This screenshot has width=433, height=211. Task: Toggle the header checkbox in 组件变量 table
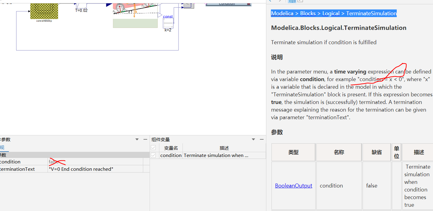tap(153, 148)
